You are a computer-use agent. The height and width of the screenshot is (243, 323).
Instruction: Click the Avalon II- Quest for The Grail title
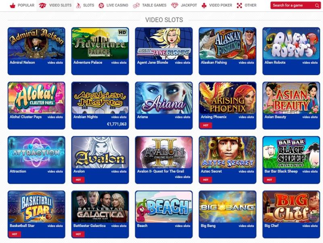tap(160, 171)
